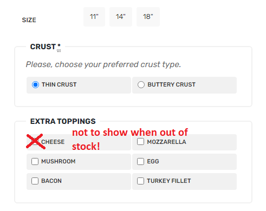Select the Thin Crust radio button
This screenshot has height=211, width=266.
pos(35,84)
